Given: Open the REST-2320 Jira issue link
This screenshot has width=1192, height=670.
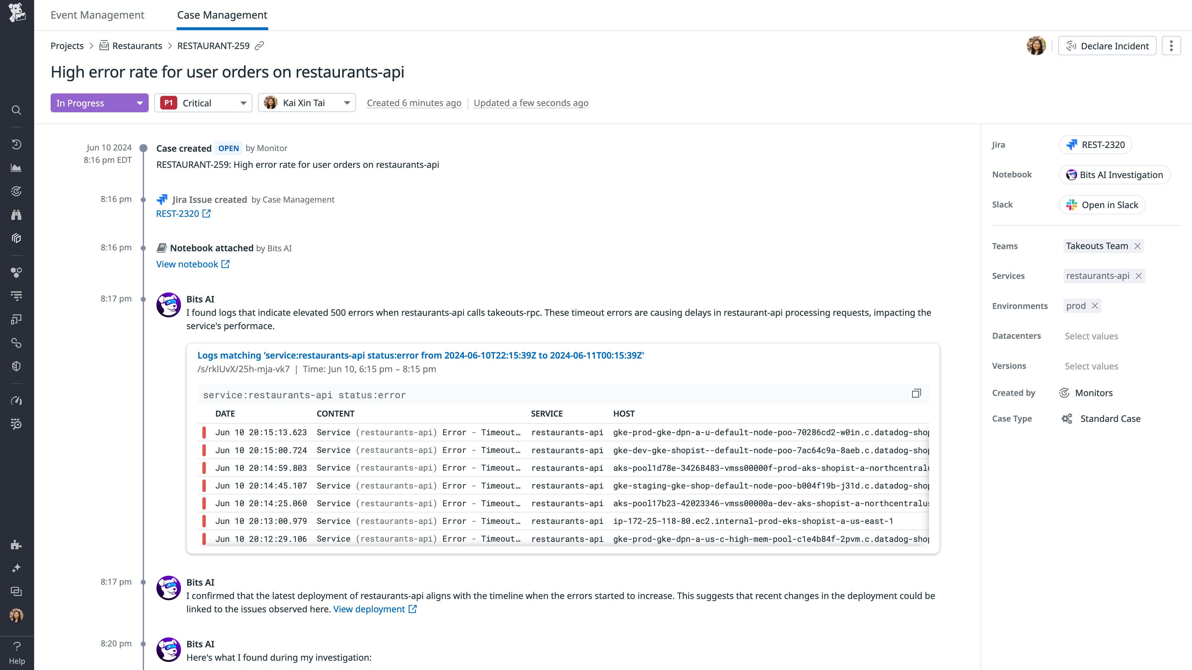Looking at the screenshot, I should [x=178, y=213].
